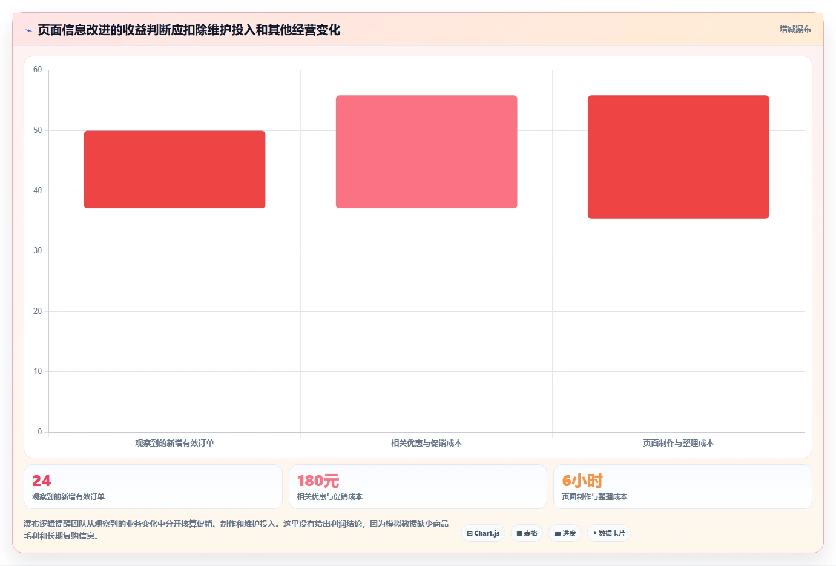
Task: Click the chart title 页面信息改进的收益判断
Action: [x=189, y=30]
